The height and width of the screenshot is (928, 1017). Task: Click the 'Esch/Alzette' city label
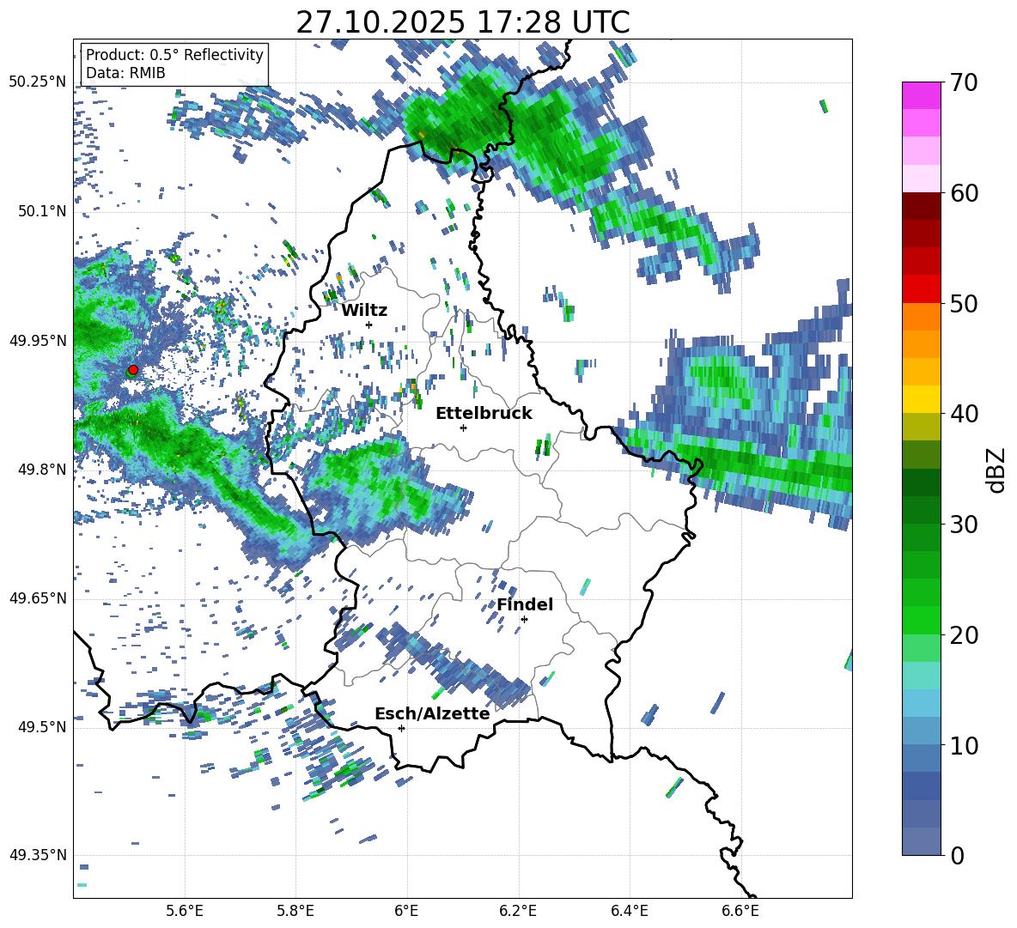click(432, 714)
